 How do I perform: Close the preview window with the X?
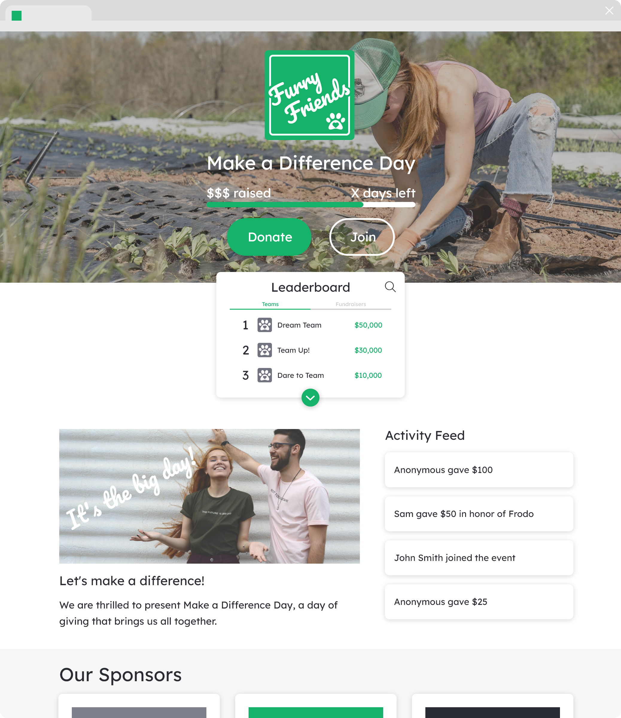point(609,10)
